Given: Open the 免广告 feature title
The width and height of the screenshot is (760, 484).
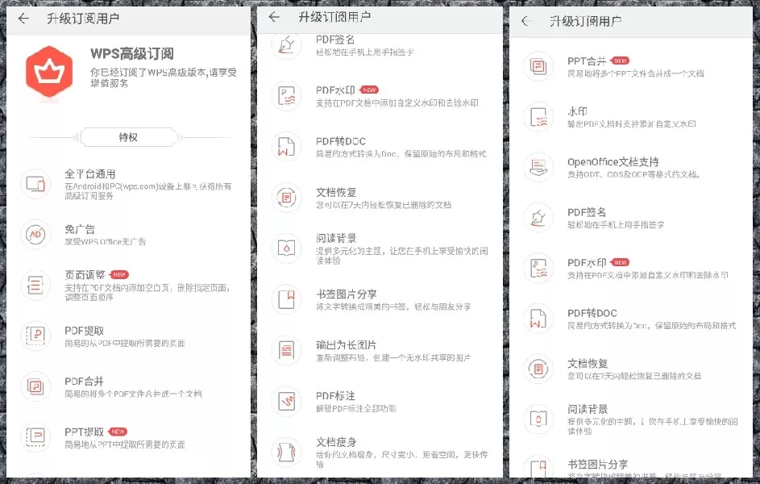Looking at the screenshot, I should point(80,229).
